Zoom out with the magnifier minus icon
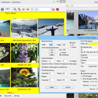The width and height of the screenshot is (98, 98). click(x=19, y=9)
